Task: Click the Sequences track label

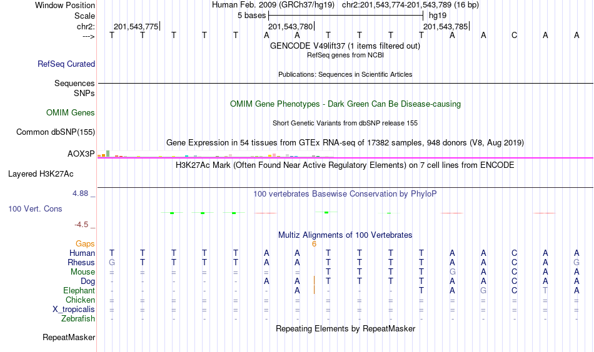Action: point(74,83)
